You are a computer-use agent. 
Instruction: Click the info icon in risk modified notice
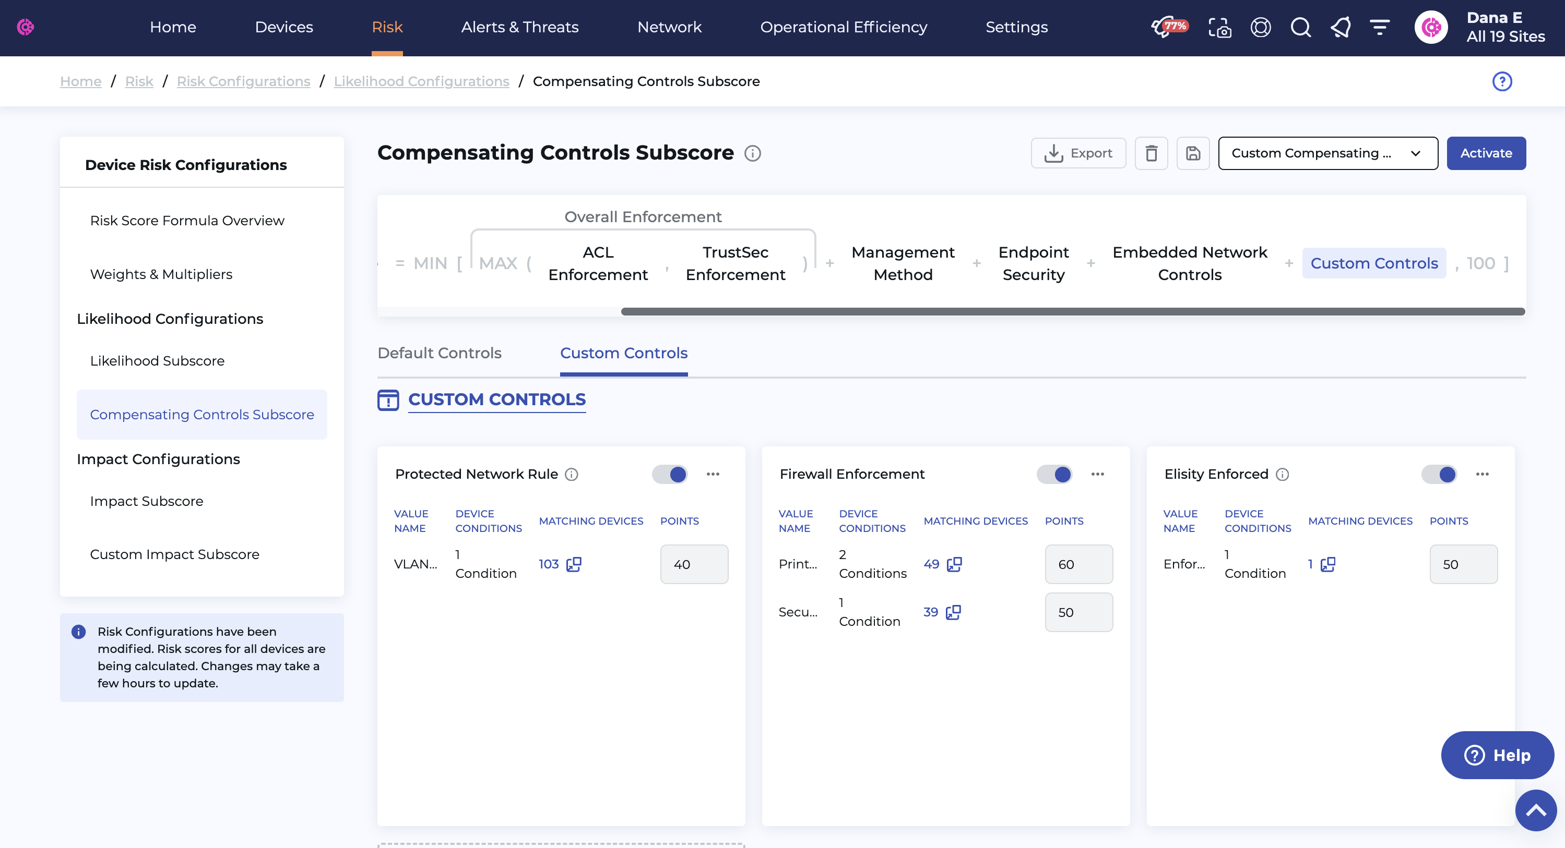pyautogui.click(x=78, y=632)
